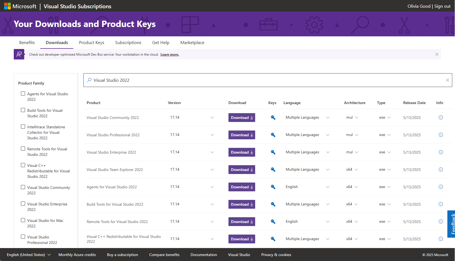
Task: Switch to the Benefits tab
Action: [27, 43]
